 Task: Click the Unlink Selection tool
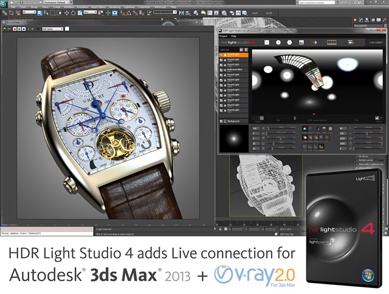[x=11, y=13]
